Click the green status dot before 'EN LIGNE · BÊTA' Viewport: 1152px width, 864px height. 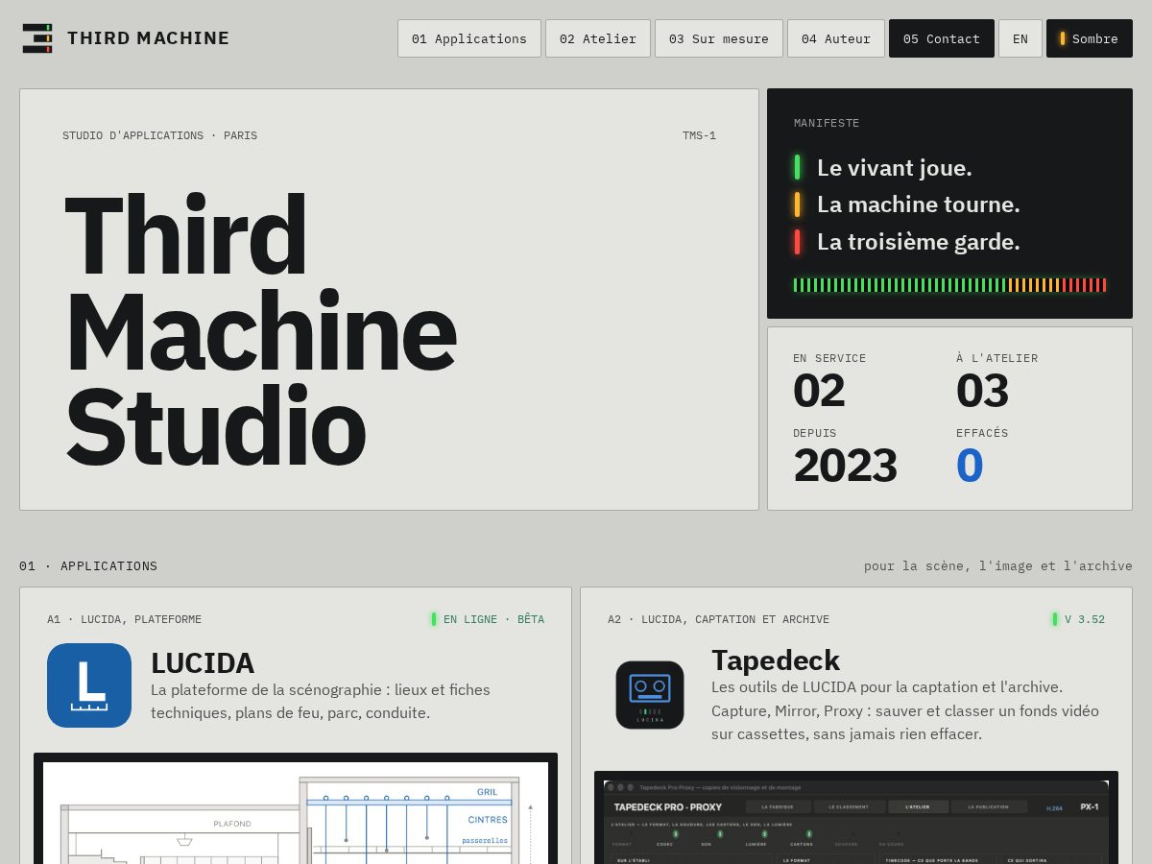[434, 619]
